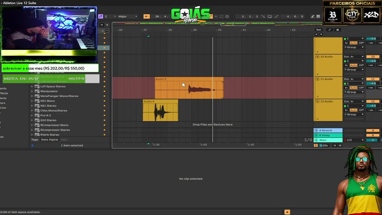
Task: Fold the 10 Audio track
Action: pos(317,57)
